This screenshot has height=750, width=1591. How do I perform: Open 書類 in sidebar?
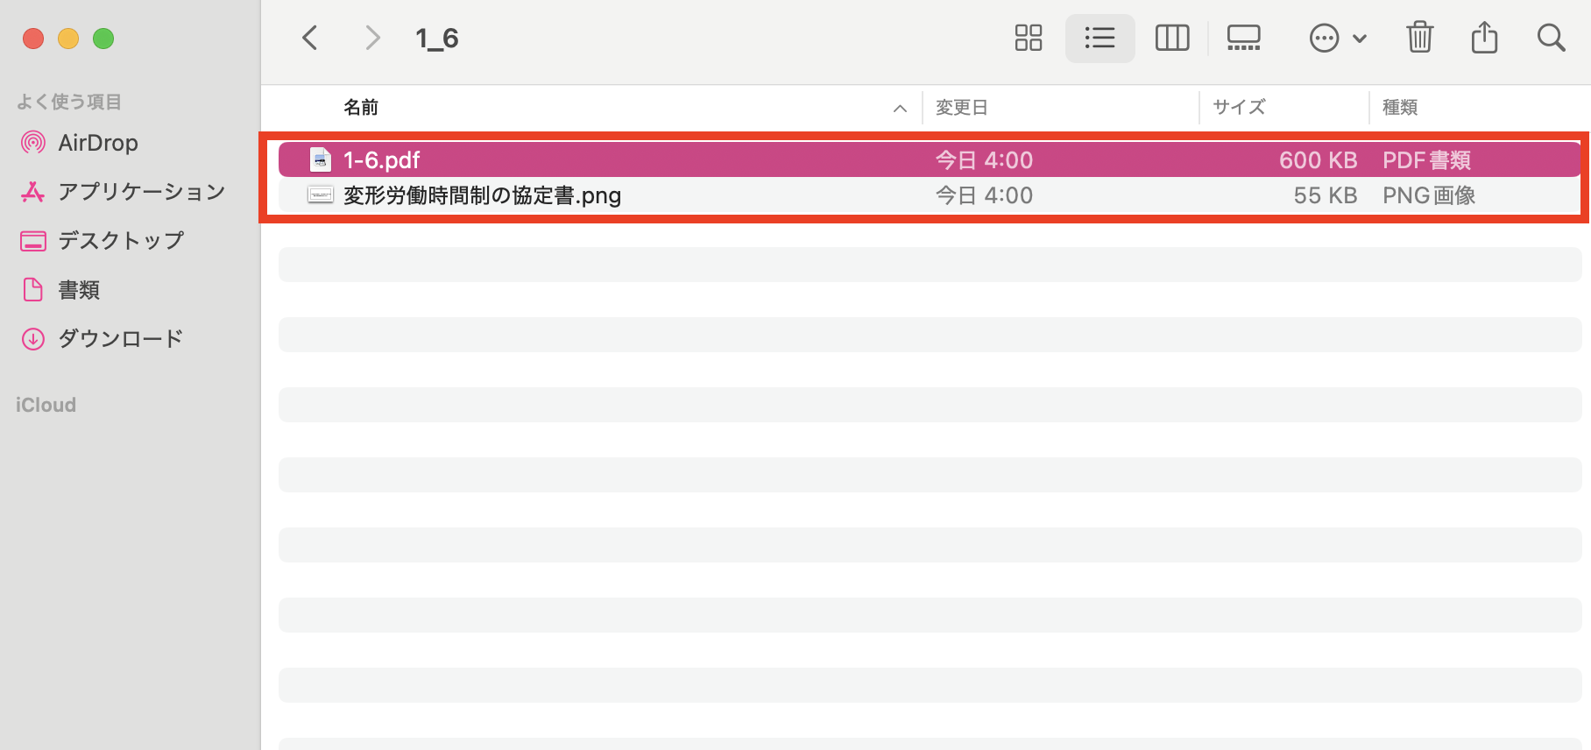(79, 290)
